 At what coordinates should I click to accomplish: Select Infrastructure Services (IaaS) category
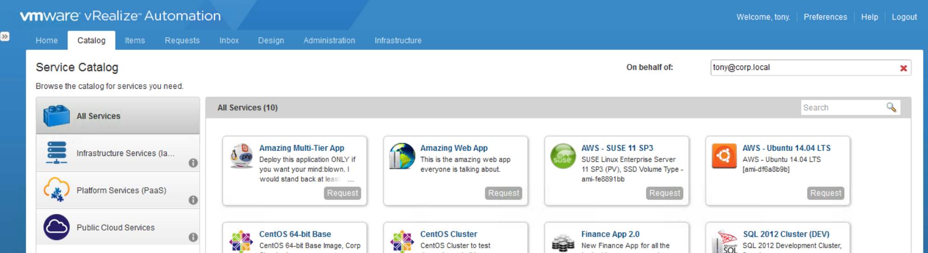click(118, 153)
